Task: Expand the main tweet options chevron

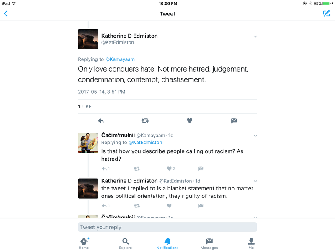Action: [x=255, y=36]
